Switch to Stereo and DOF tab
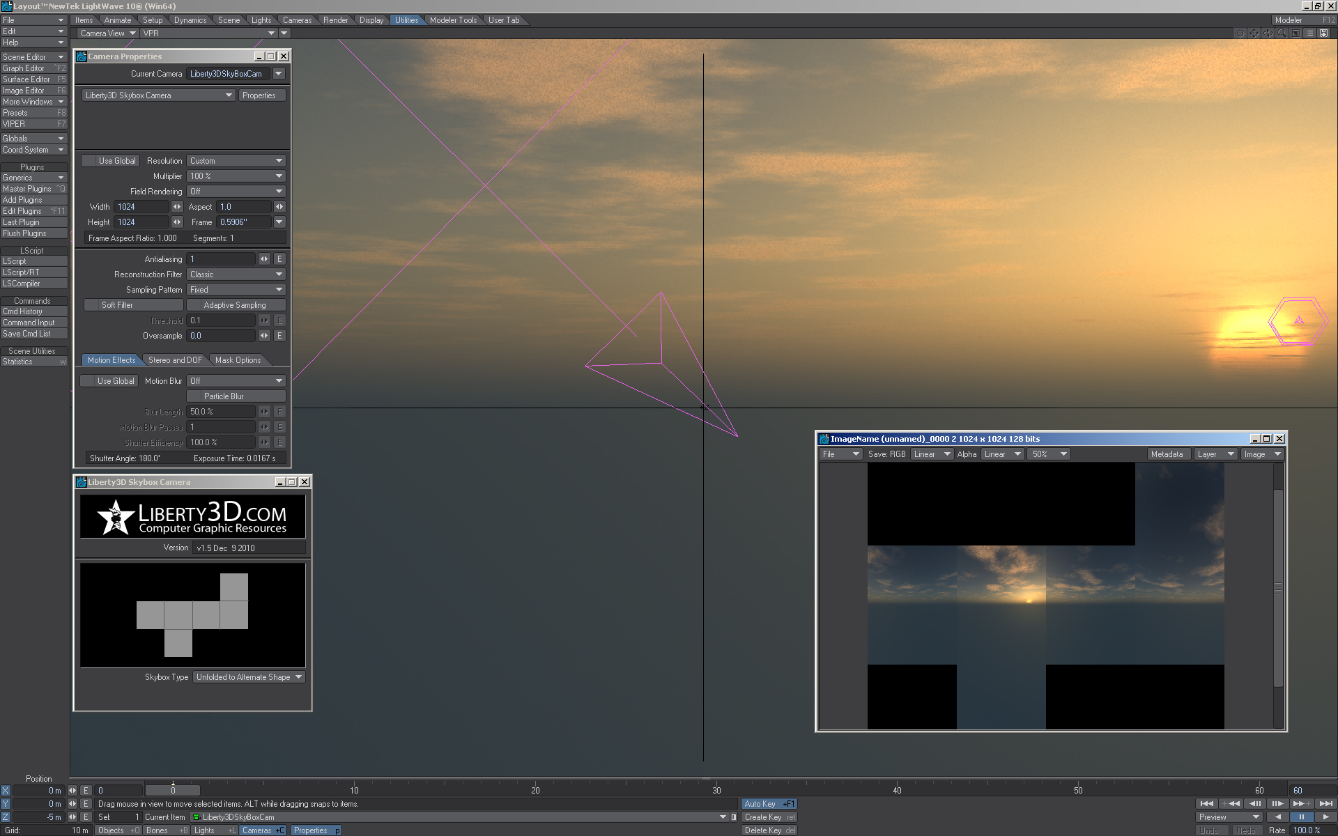Image resolution: width=1338 pixels, height=836 pixels. click(x=175, y=360)
